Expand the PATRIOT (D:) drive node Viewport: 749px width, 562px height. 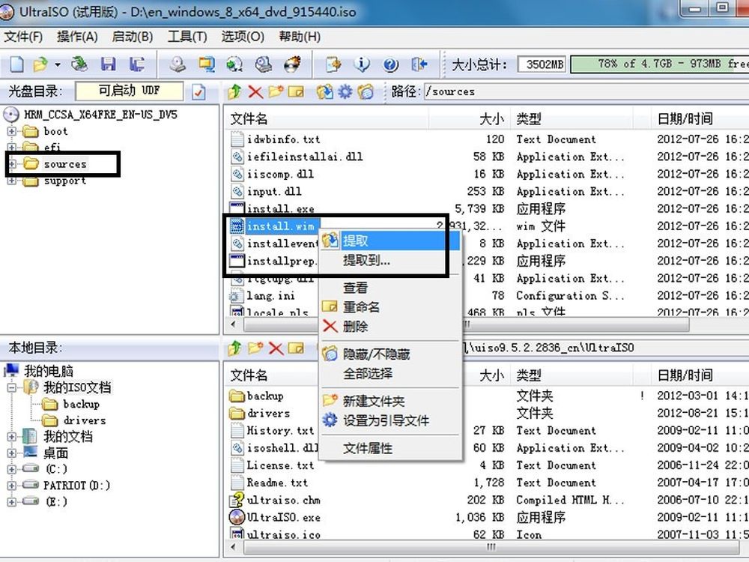click(11, 485)
